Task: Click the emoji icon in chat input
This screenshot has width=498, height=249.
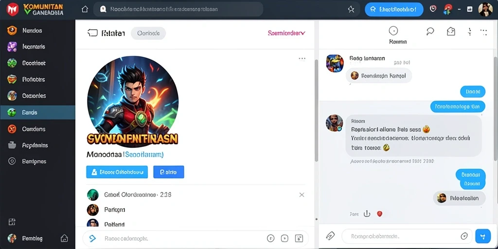Action: coord(464,236)
